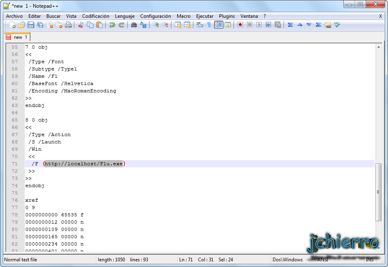The image size is (388, 267).
Task: Click '/Encoding /MacRomanEncoding' line
Action: tap(72, 91)
